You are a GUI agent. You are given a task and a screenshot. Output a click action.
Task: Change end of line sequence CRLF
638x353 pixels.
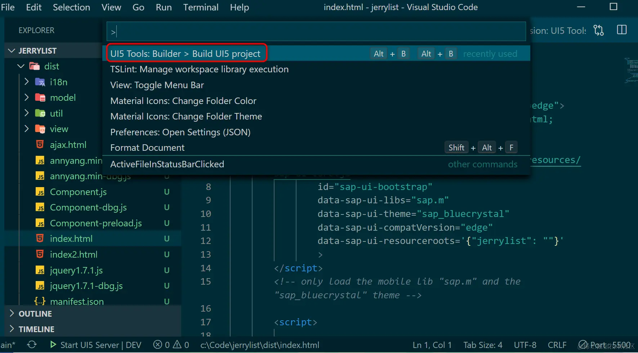(x=557, y=345)
